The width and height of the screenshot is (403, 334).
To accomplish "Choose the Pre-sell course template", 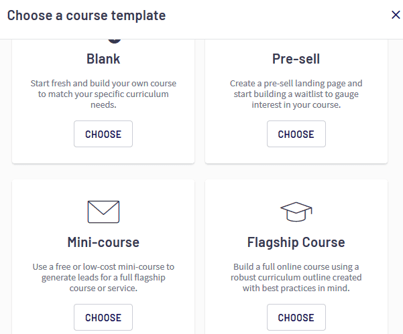I will pos(296,134).
